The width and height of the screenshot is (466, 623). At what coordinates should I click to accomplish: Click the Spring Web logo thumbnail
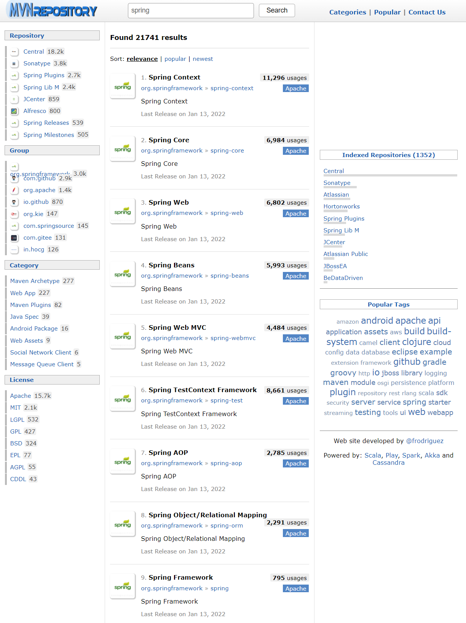pos(123,211)
